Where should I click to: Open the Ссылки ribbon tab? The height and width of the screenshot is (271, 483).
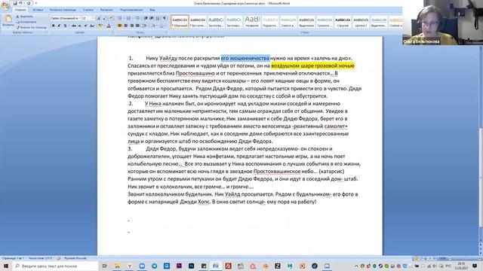[x=88, y=10]
